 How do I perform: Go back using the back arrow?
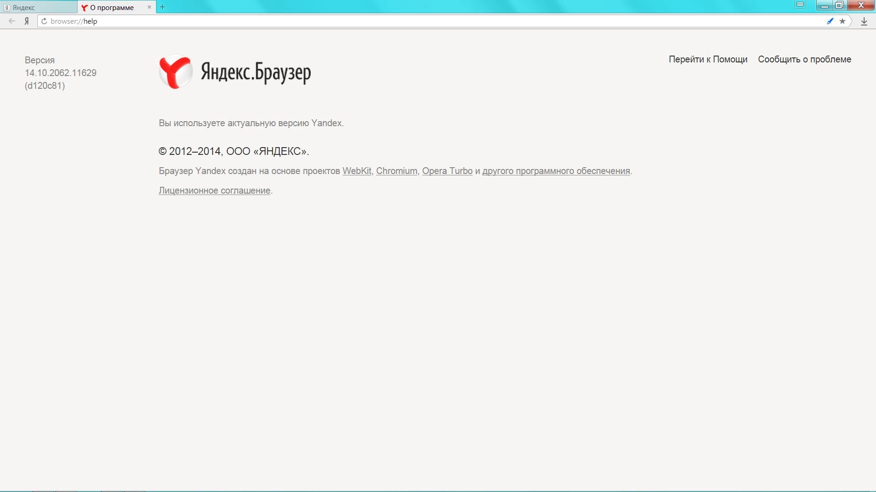pyautogui.click(x=12, y=21)
